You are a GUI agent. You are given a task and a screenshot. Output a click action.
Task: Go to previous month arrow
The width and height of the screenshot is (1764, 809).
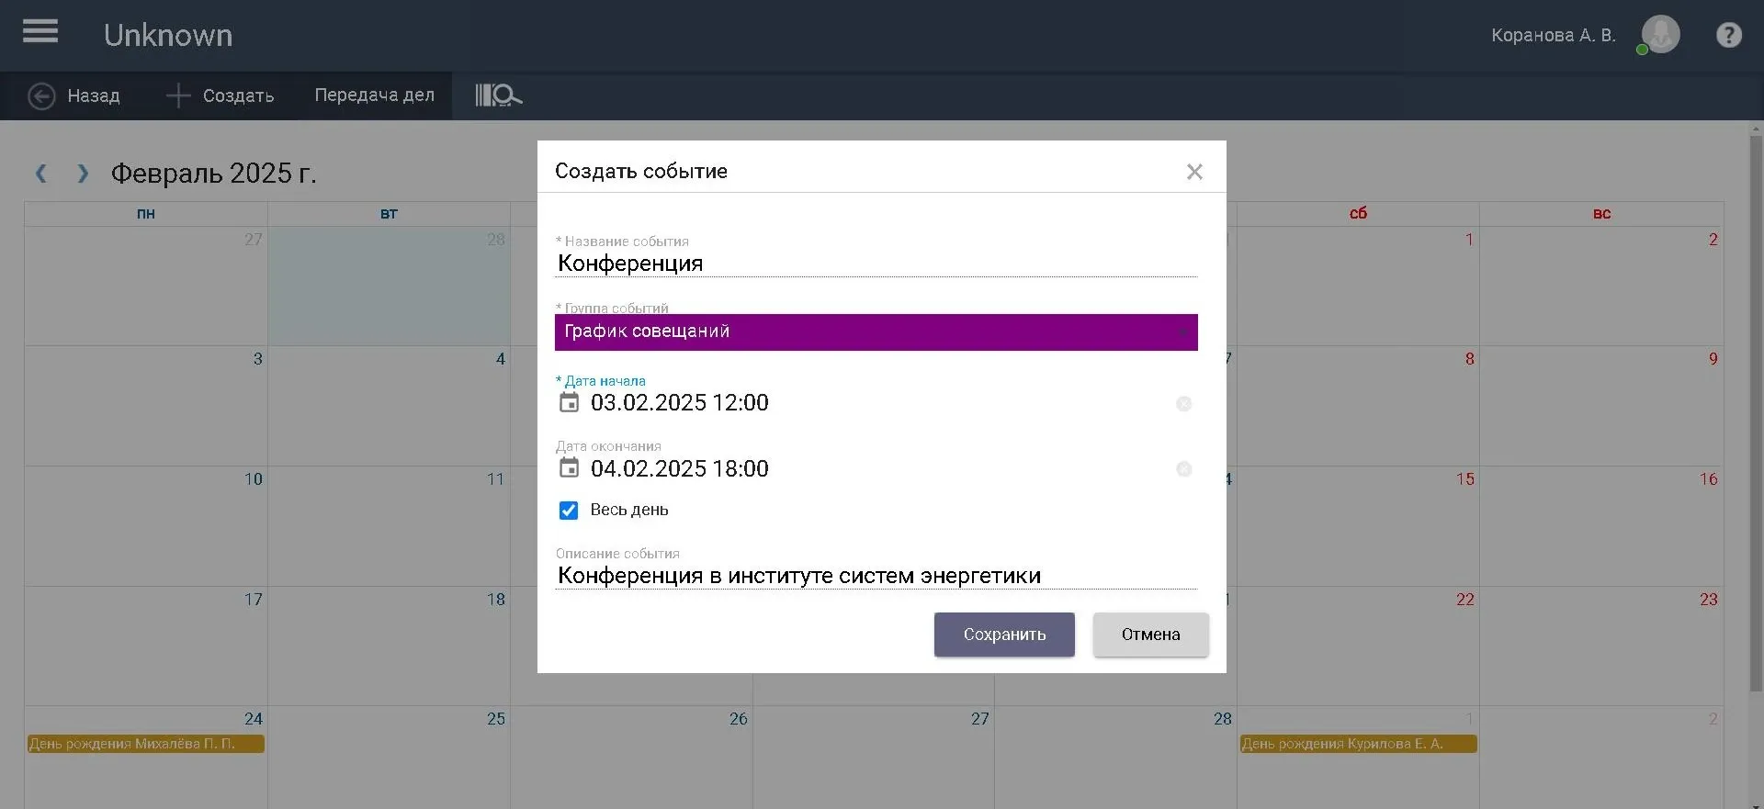click(x=41, y=174)
